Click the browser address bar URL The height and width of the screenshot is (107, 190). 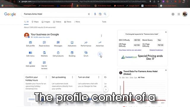coord(84,1)
